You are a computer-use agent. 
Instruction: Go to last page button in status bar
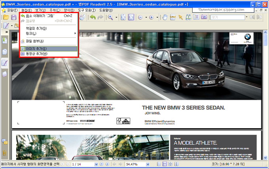pos(107,164)
